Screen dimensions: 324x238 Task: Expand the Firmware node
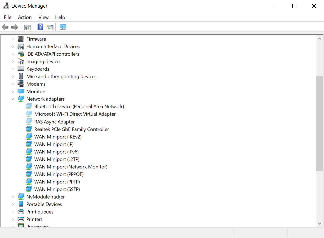(13, 39)
